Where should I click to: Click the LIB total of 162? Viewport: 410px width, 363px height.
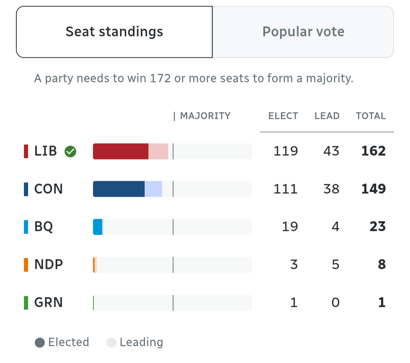coord(374,151)
